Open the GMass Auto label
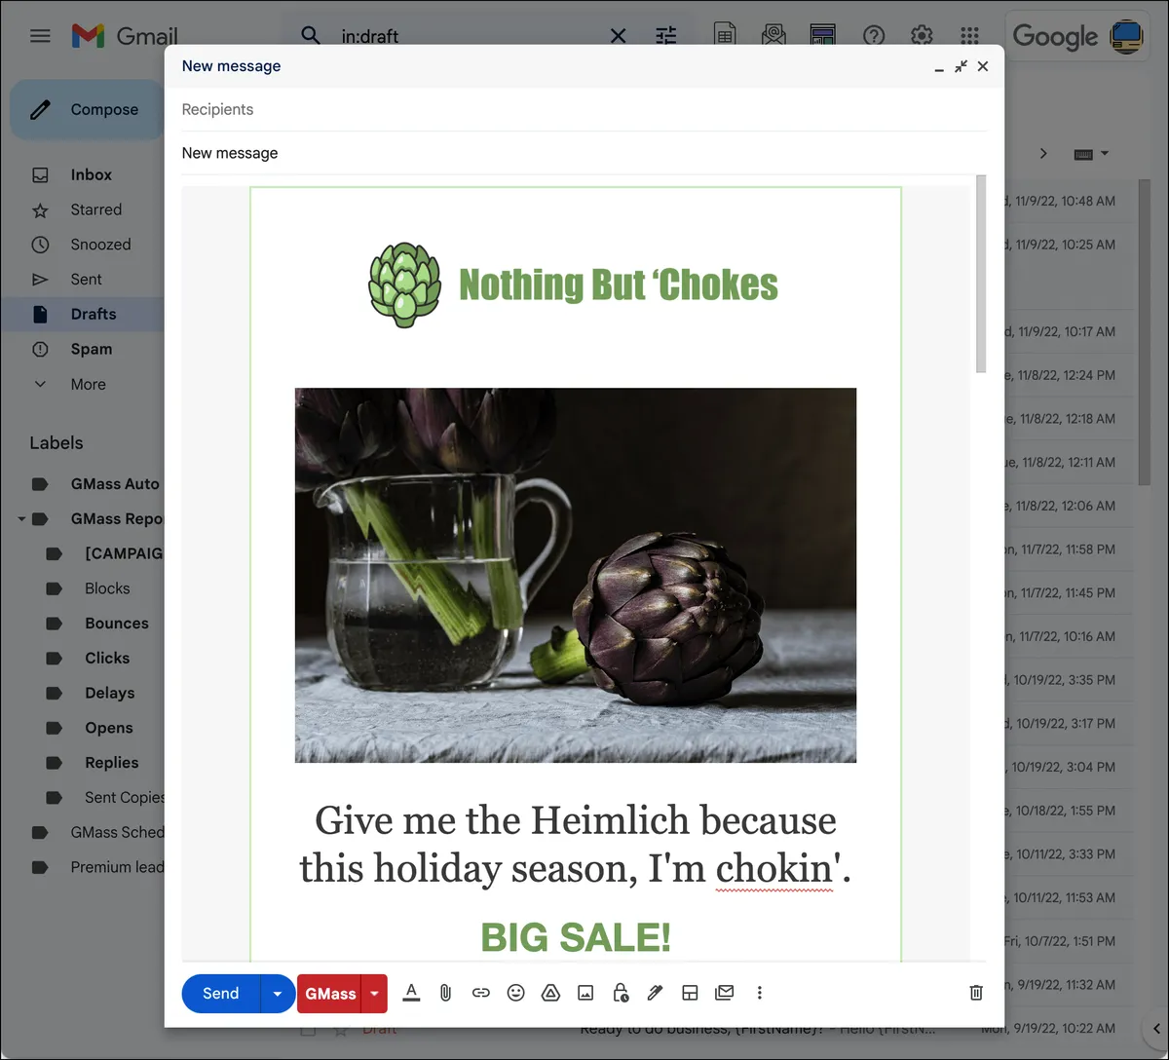Image resolution: width=1169 pixels, height=1060 pixels. [x=114, y=484]
